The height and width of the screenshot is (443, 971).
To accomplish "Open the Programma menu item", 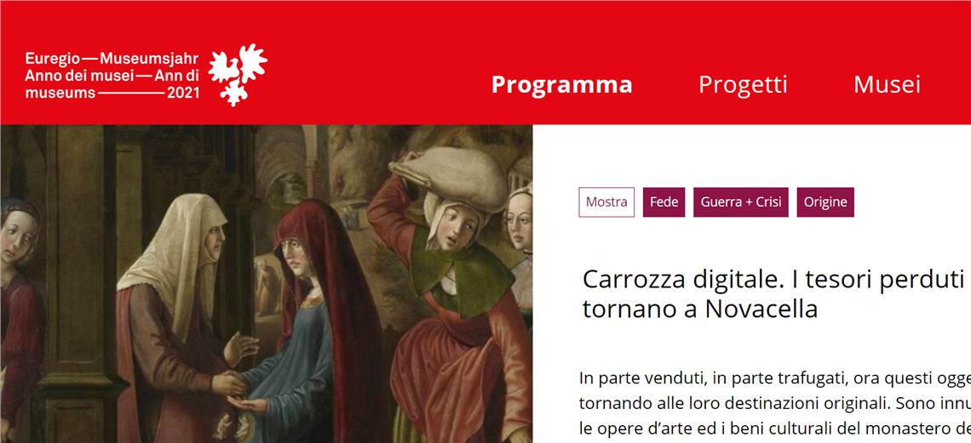I will click(x=561, y=85).
